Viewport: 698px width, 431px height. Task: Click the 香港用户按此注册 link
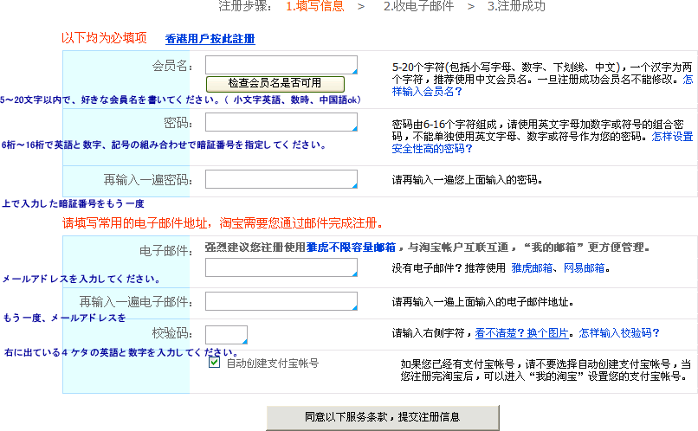pos(210,39)
